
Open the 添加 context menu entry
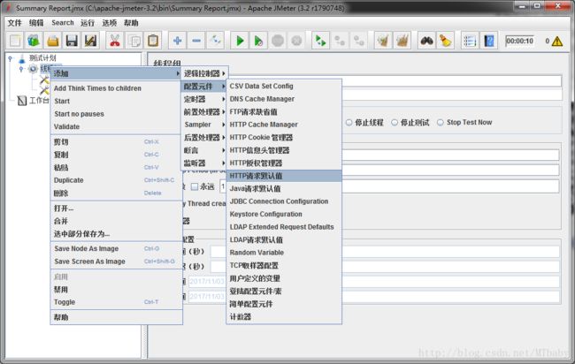click(x=116, y=73)
